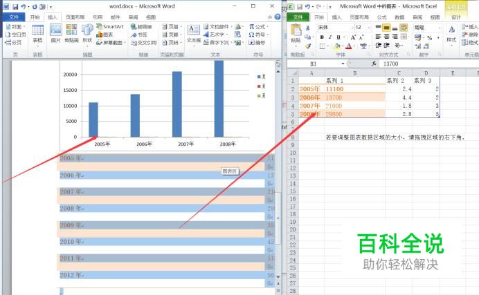479x295 pixels.
Task: Switch to Excel's Design (设计) tab
Action: [456, 17]
